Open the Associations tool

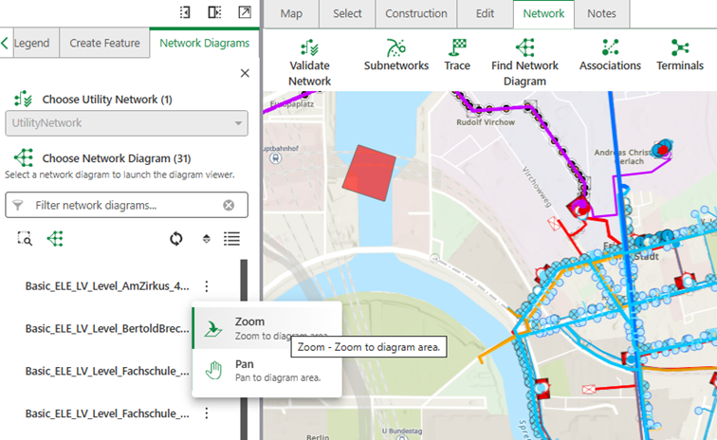coord(610,55)
